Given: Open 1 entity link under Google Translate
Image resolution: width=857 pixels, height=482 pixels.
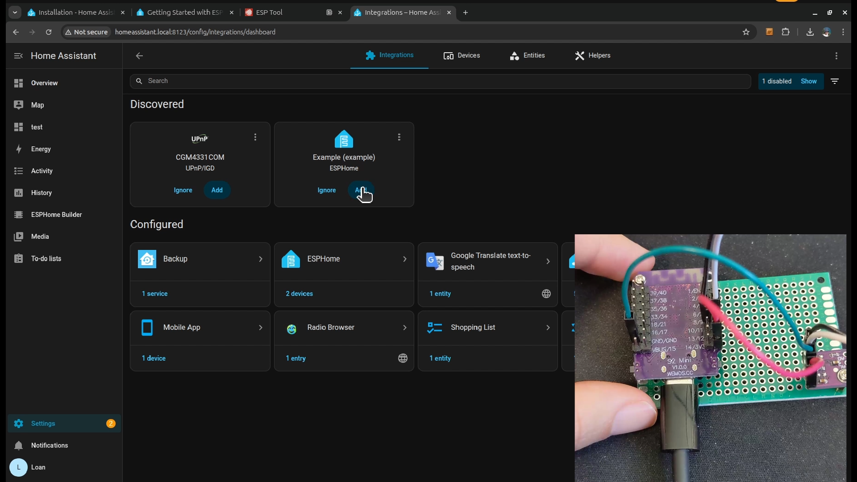Looking at the screenshot, I should coord(440,294).
